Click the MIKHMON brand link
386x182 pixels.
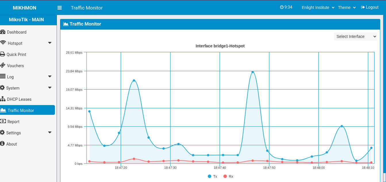click(x=25, y=8)
